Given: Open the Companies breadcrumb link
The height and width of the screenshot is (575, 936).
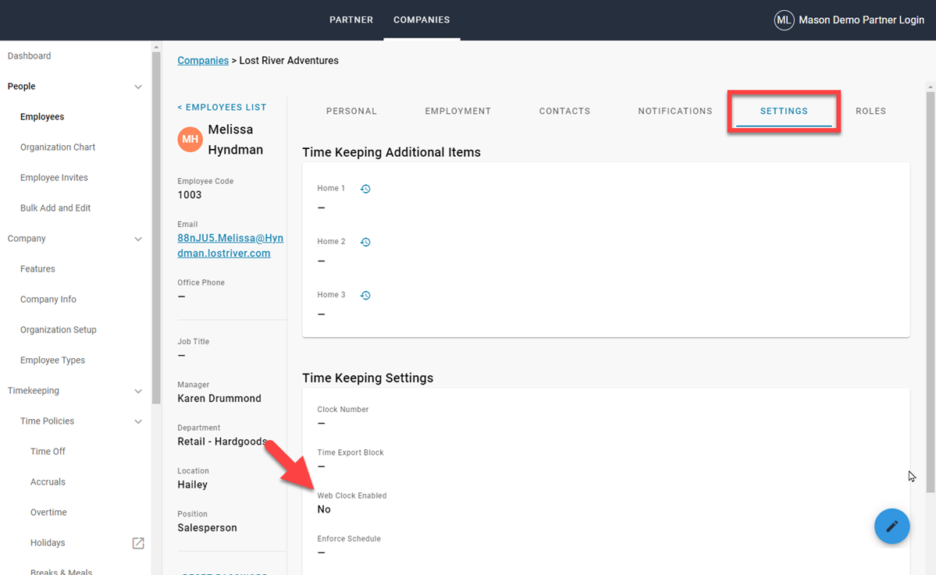Looking at the screenshot, I should tap(203, 60).
